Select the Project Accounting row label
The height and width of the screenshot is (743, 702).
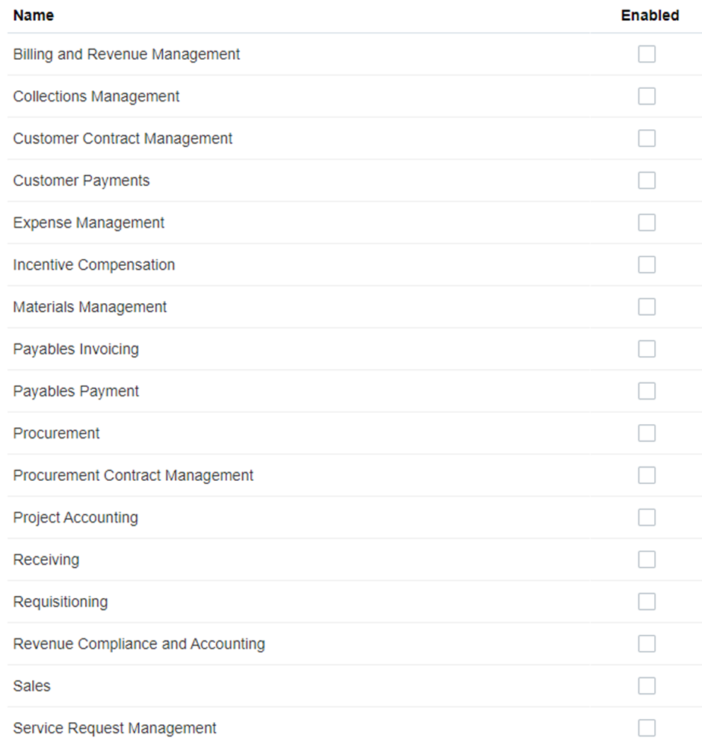[x=75, y=517]
